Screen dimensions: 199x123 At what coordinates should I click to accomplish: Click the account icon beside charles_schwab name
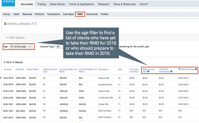(5, 23)
